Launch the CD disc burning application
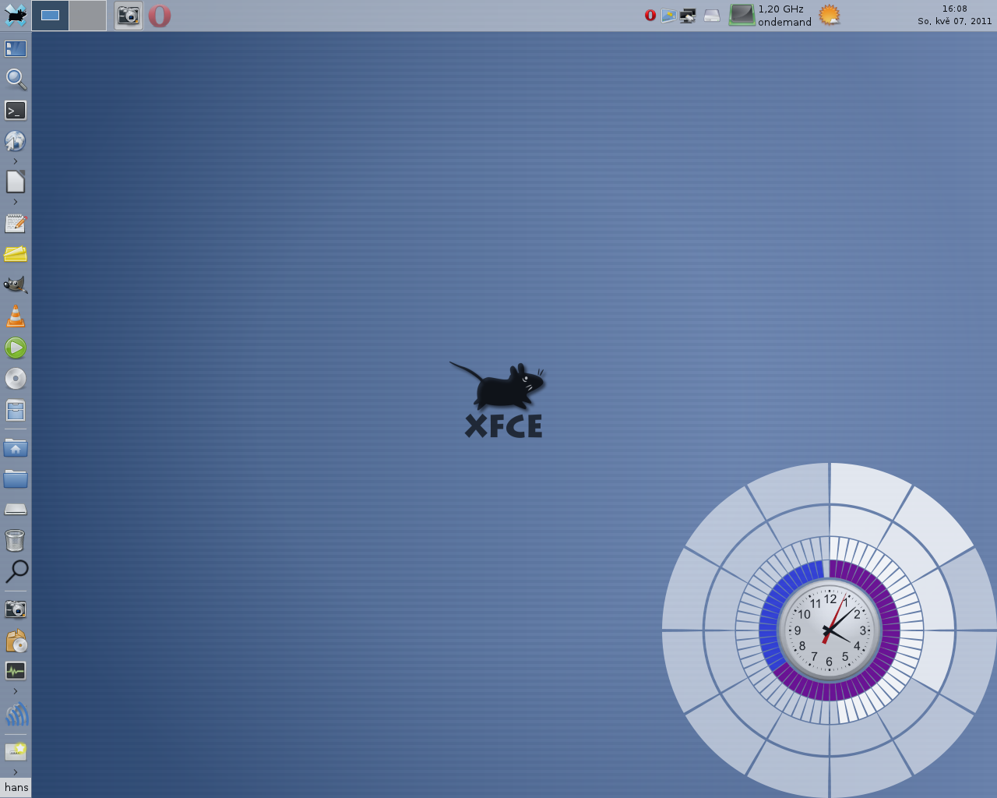 (x=16, y=379)
